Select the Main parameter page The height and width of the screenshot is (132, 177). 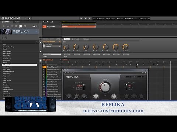coord(67,39)
